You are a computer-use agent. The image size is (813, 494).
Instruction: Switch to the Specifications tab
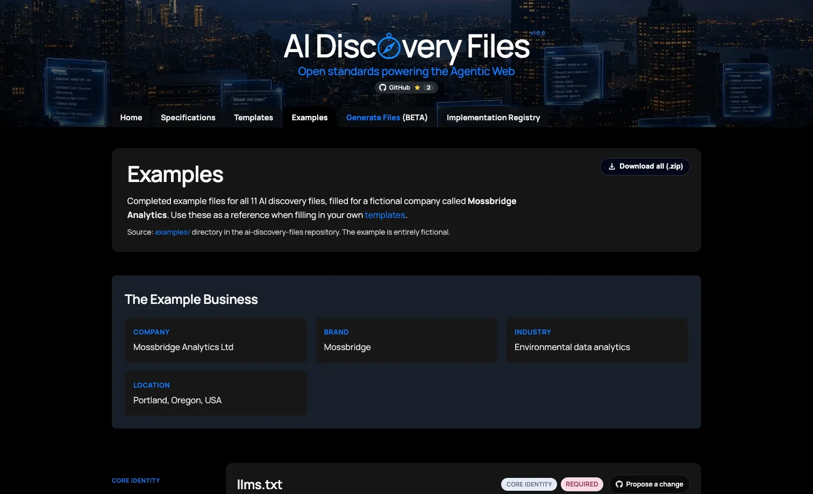click(x=188, y=118)
